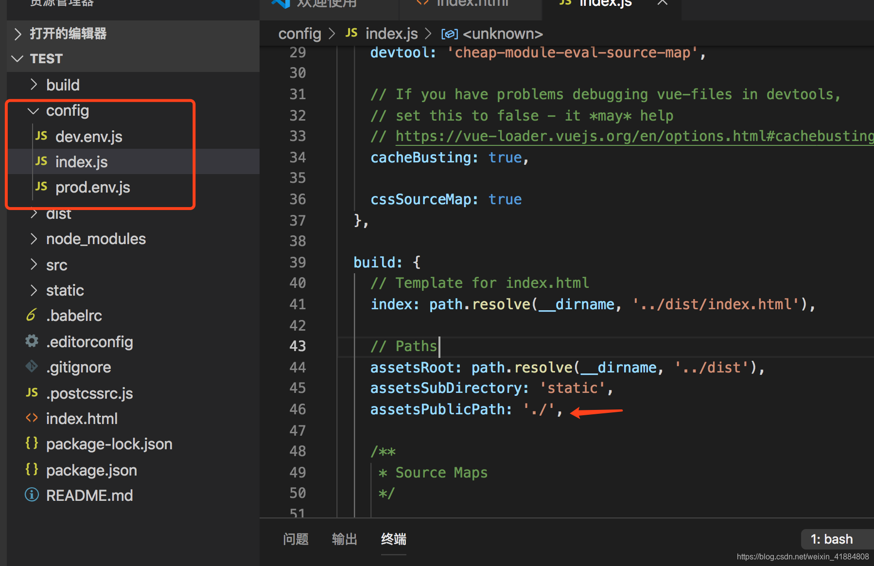
Task: Click assetsRoot on line 44
Action: [x=412, y=368]
